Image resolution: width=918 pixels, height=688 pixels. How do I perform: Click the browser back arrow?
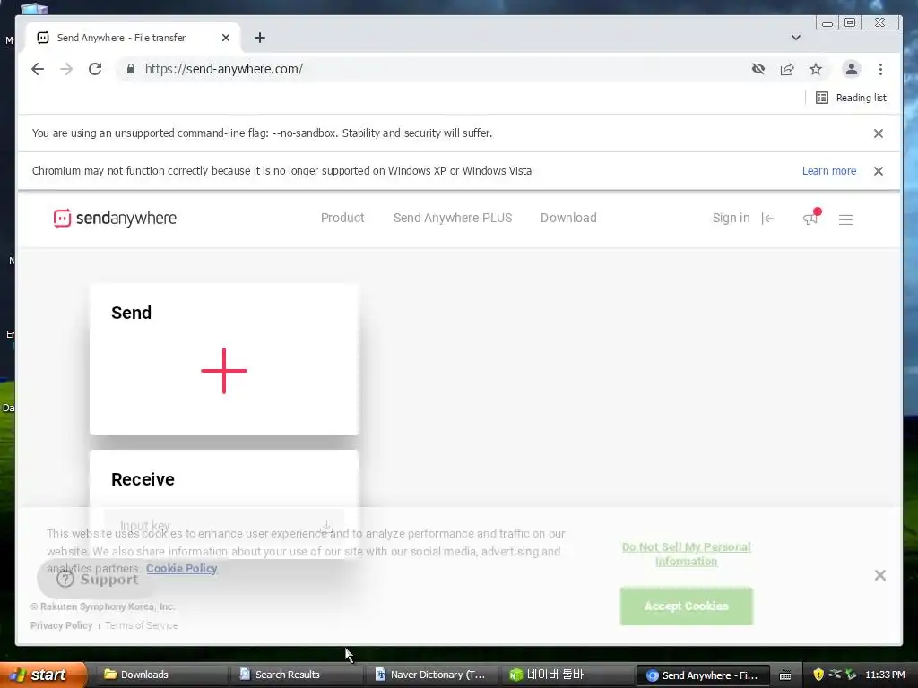(38, 69)
